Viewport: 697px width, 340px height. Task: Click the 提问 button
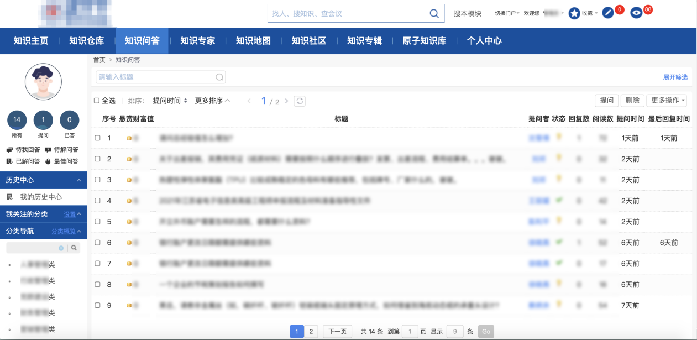click(606, 101)
